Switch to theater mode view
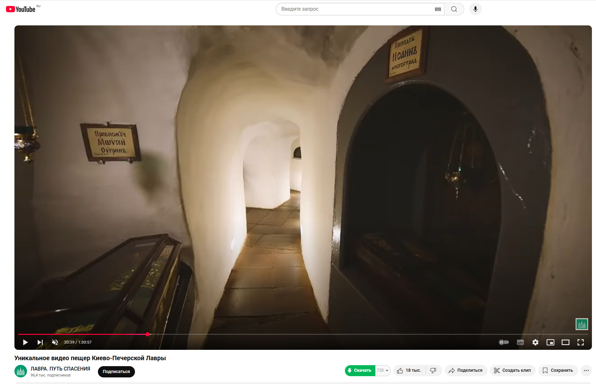The image size is (596, 384). click(x=565, y=342)
